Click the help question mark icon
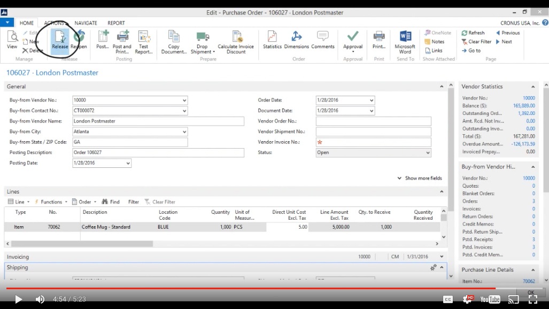 click(x=545, y=23)
